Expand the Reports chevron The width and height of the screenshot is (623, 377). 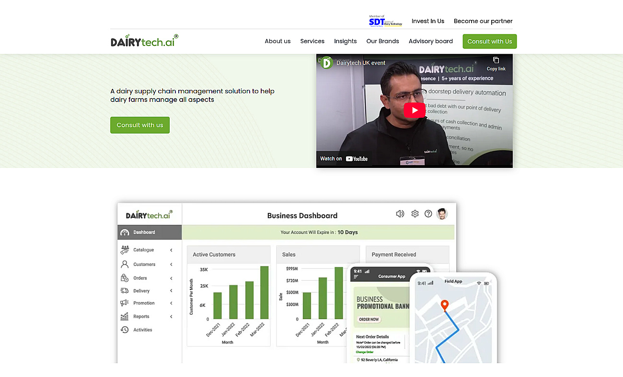click(171, 317)
